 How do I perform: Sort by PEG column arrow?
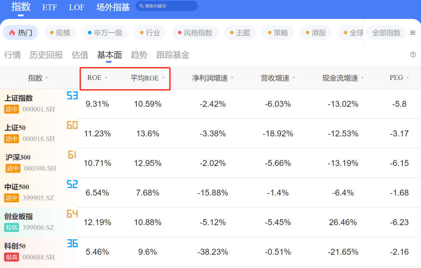point(408,78)
